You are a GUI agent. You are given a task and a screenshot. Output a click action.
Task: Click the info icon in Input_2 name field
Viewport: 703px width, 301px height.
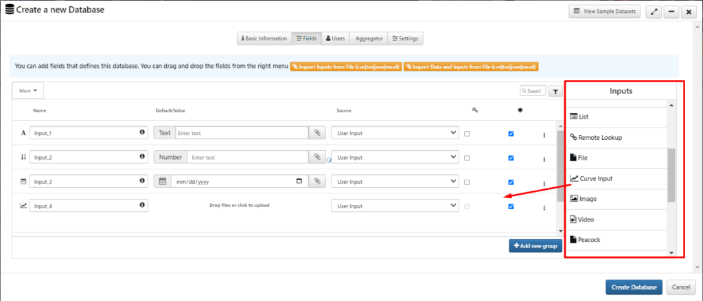pyautogui.click(x=142, y=157)
